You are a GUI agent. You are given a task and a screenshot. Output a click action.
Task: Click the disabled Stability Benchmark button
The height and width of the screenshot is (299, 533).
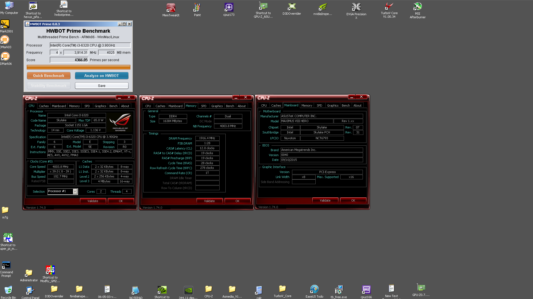click(x=49, y=86)
